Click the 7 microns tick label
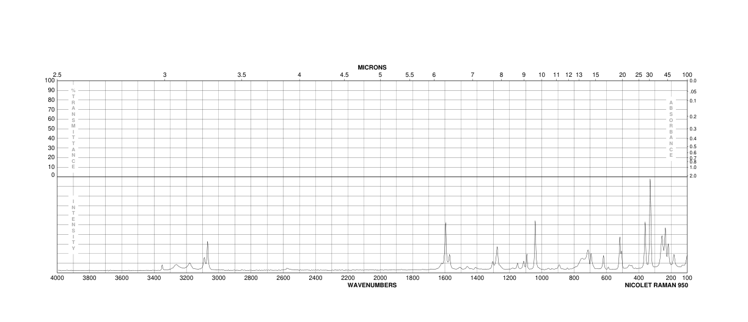 tap(472, 74)
